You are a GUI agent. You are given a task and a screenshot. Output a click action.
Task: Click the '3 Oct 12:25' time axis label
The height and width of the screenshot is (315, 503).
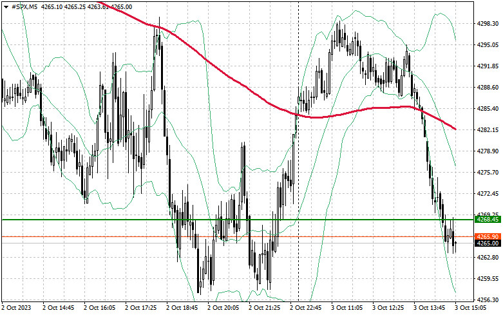point(388,308)
